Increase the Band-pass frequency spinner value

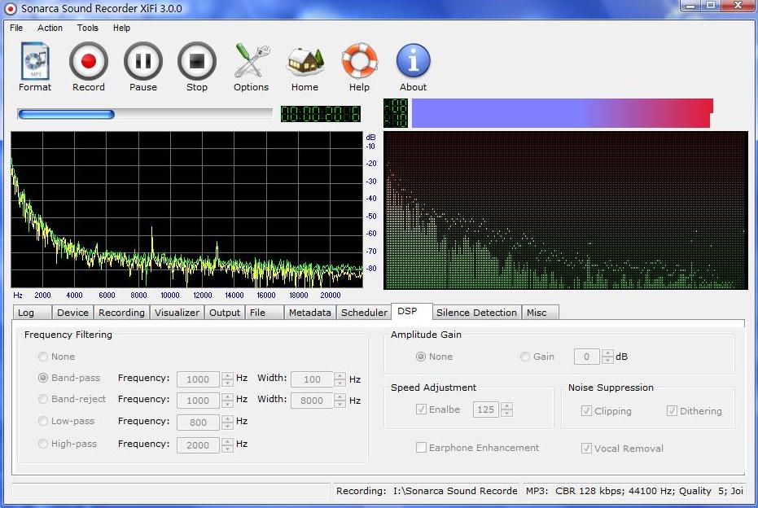coord(226,375)
